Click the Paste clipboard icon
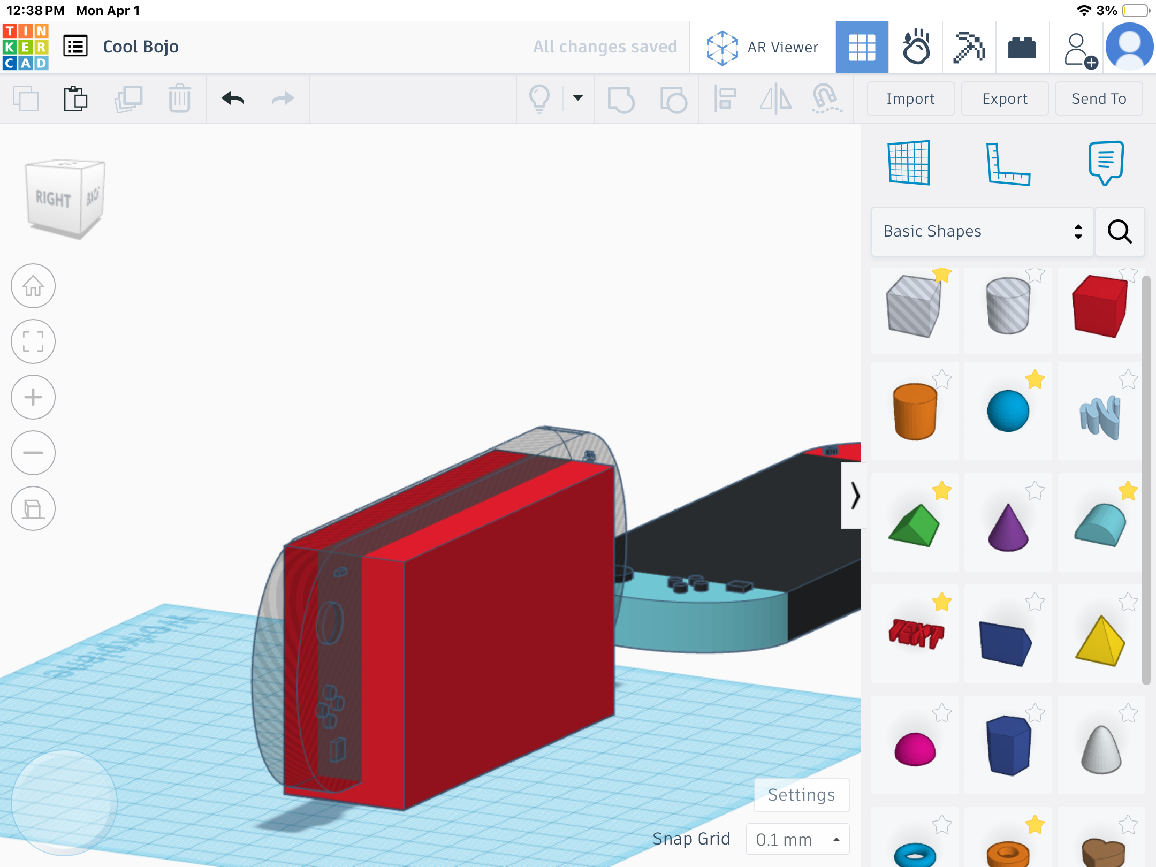Image resolution: width=1156 pixels, height=867 pixels. [x=75, y=98]
